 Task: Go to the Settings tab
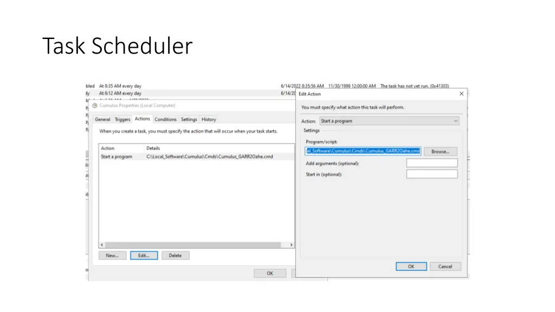[189, 120]
